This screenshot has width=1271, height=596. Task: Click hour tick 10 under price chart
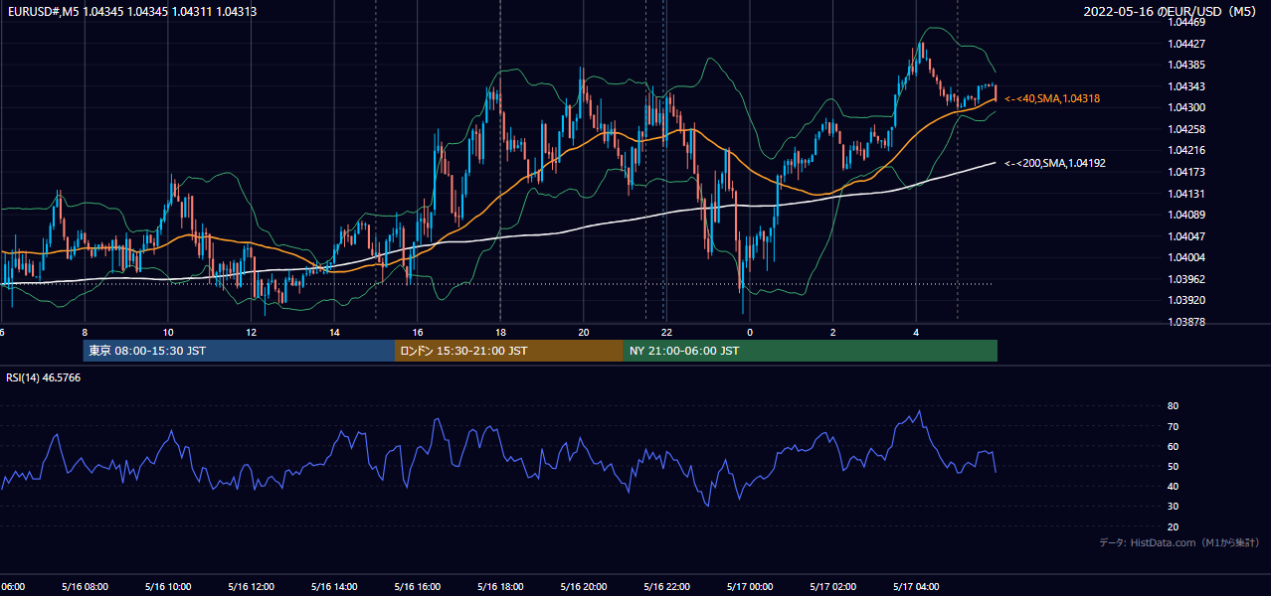(168, 332)
